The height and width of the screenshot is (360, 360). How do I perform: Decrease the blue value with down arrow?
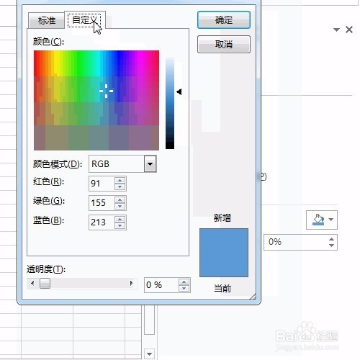click(x=120, y=225)
